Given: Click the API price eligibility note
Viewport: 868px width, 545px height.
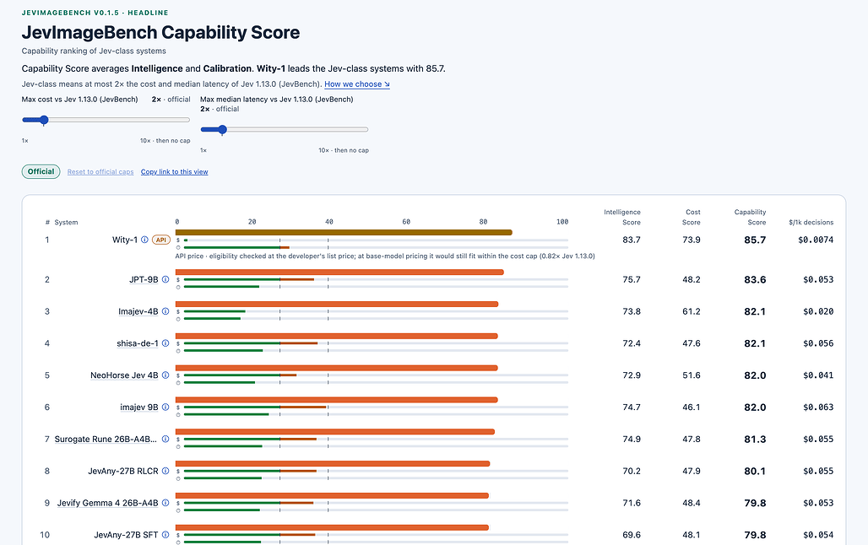Looking at the screenshot, I should pyautogui.click(x=385, y=256).
